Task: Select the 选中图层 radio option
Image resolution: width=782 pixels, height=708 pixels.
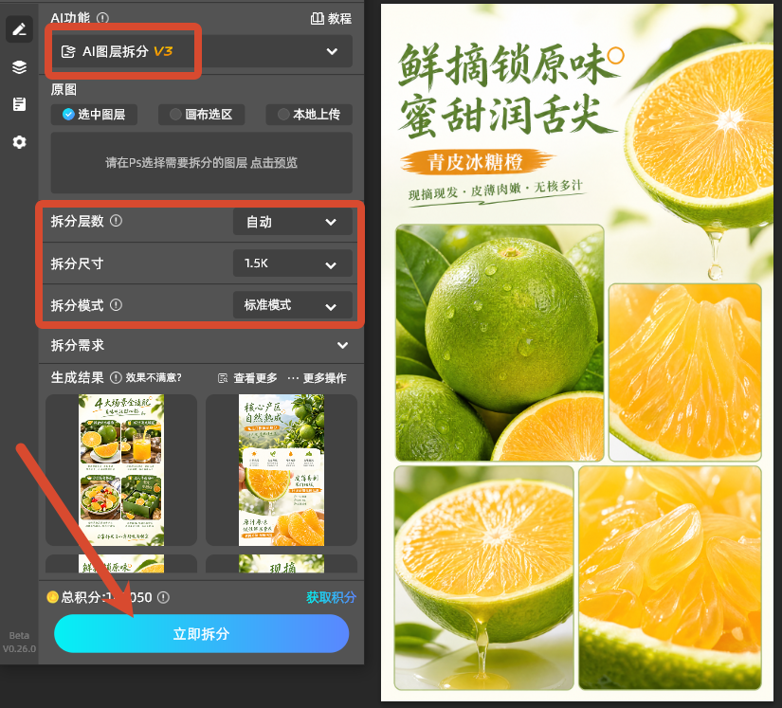Action: point(94,114)
